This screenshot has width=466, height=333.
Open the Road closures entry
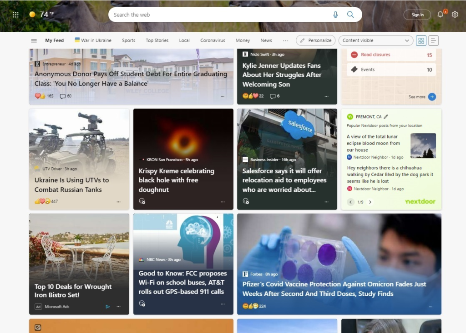tap(391, 55)
